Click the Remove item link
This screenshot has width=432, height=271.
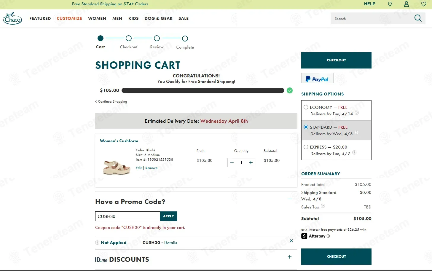(151, 168)
